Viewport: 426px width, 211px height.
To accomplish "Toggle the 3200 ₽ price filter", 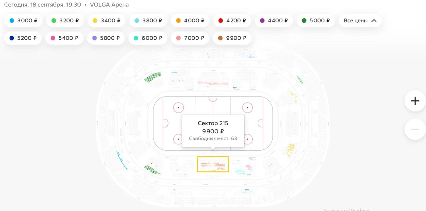I will pyautogui.click(x=65, y=21).
